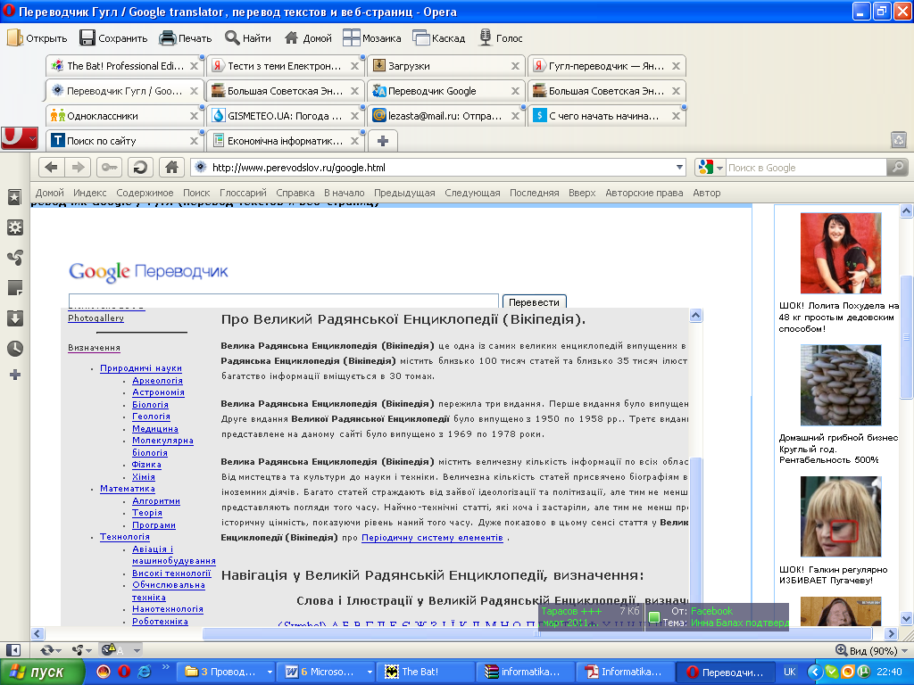This screenshot has height=685, width=914.
Task: Click the magnifier search submit button
Action: pyautogui.click(x=898, y=168)
